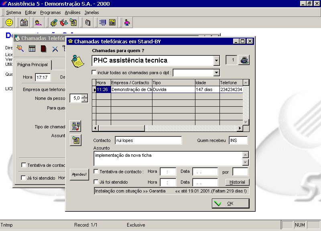Click the clipboard tree icon in Stand-BY dialog
This screenshot has width=321, height=231.
[76, 140]
